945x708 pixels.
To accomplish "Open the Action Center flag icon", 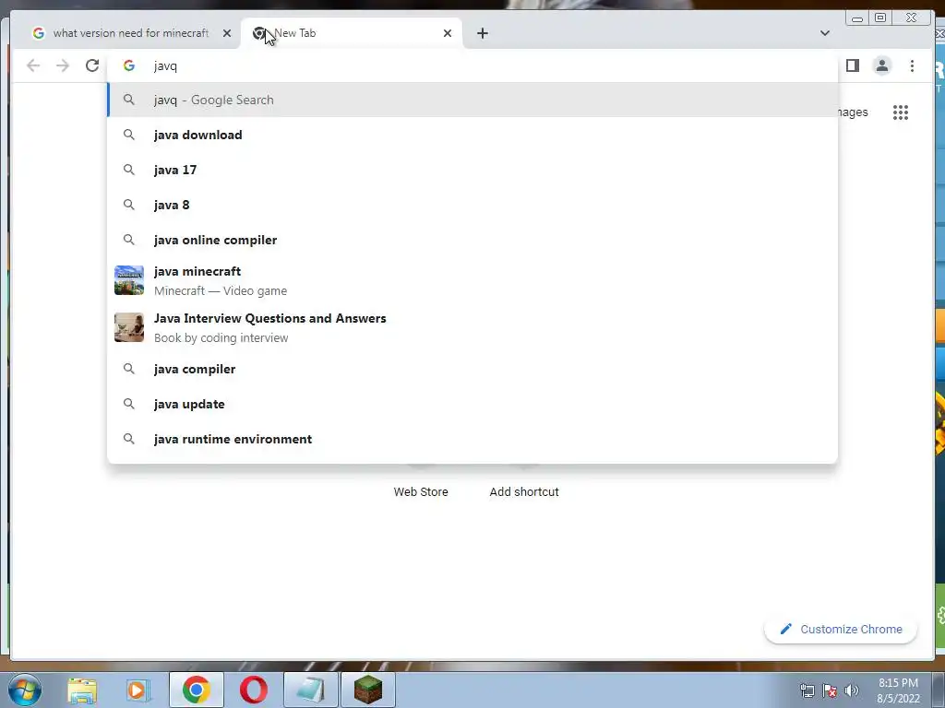I will pos(830,690).
